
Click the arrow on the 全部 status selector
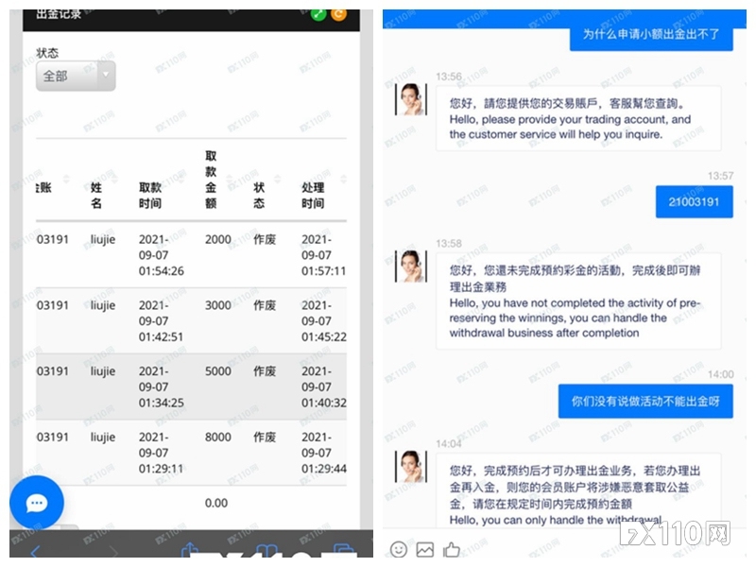coord(106,76)
